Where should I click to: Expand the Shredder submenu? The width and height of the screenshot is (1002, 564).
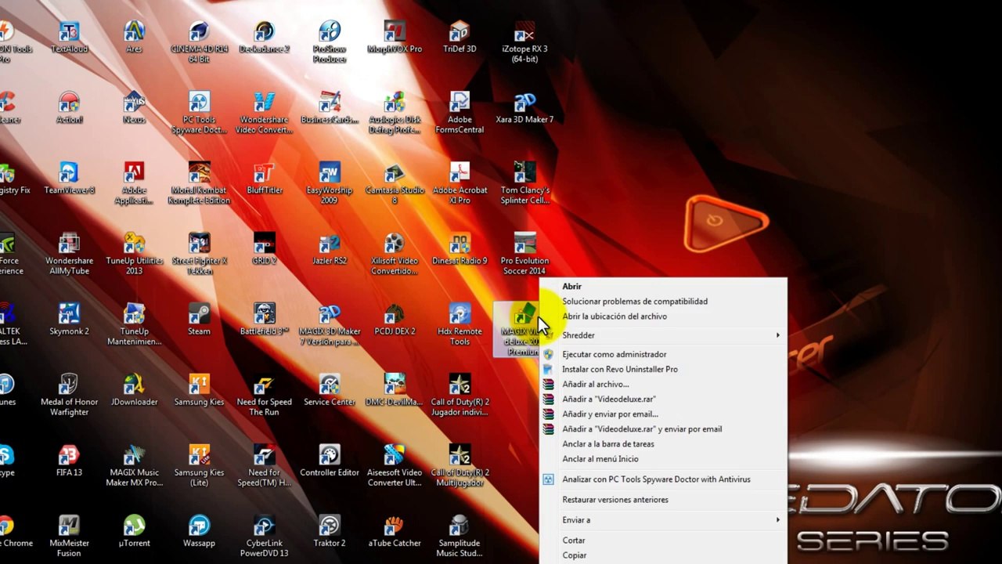(x=662, y=335)
